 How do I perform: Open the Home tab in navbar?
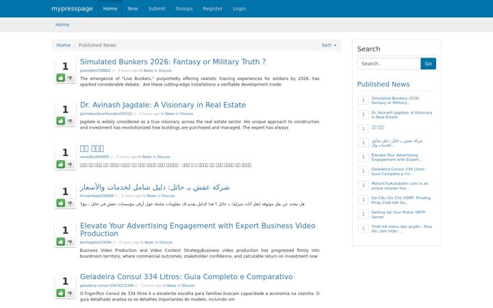point(110,8)
